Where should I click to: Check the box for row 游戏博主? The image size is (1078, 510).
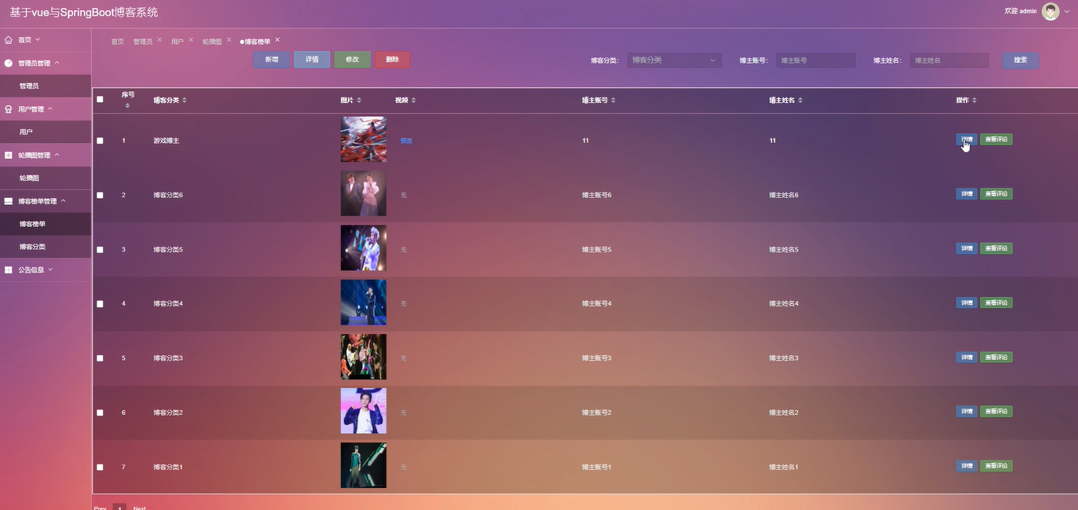point(100,141)
